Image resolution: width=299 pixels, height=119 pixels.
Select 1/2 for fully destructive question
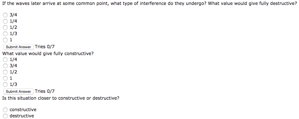click(x=5, y=28)
